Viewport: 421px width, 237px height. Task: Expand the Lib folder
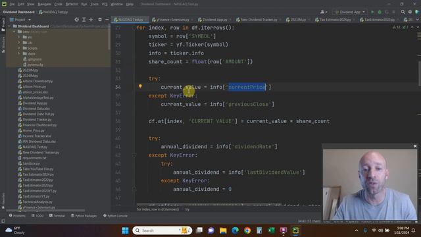19,43
